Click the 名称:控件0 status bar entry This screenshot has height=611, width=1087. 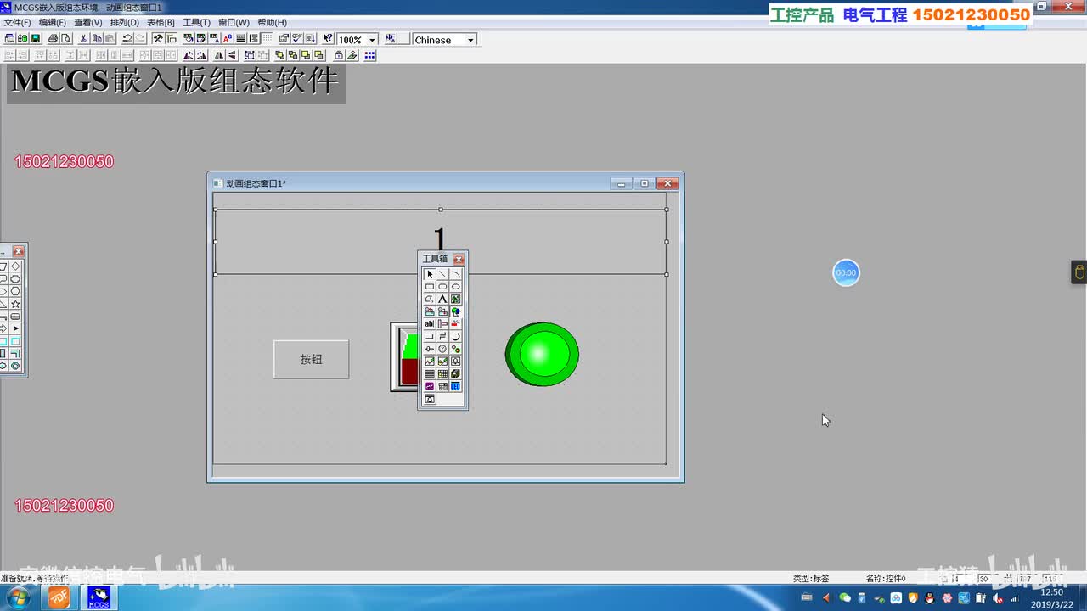(x=886, y=579)
